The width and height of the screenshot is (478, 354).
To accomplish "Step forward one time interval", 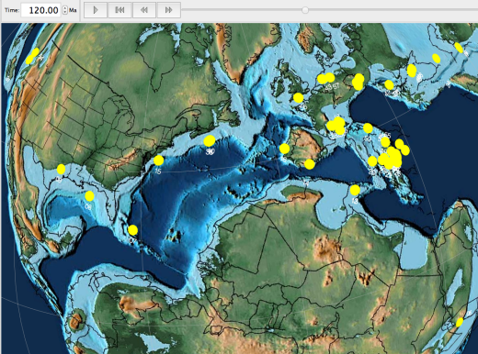I will click(x=169, y=10).
